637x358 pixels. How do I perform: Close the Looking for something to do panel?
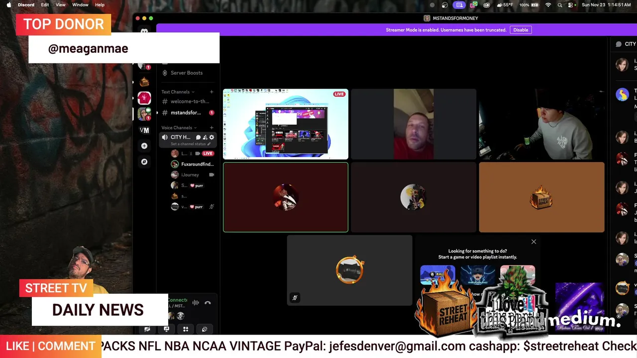click(533, 242)
